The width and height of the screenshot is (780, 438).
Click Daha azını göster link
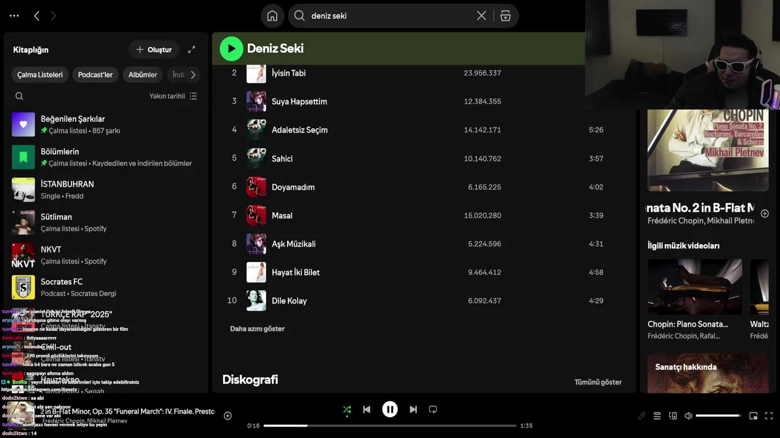tap(257, 329)
